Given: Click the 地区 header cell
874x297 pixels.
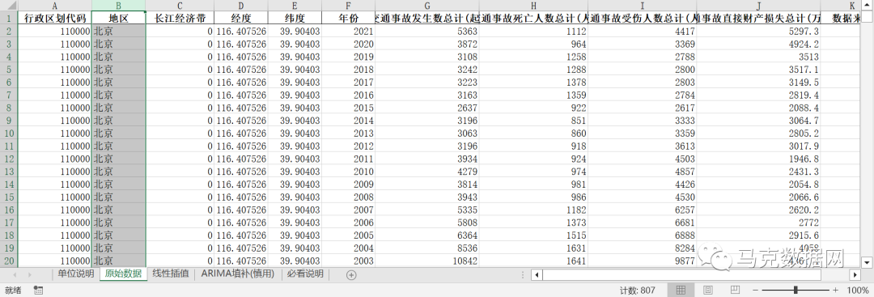Looking at the screenshot, I should point(118,18).
